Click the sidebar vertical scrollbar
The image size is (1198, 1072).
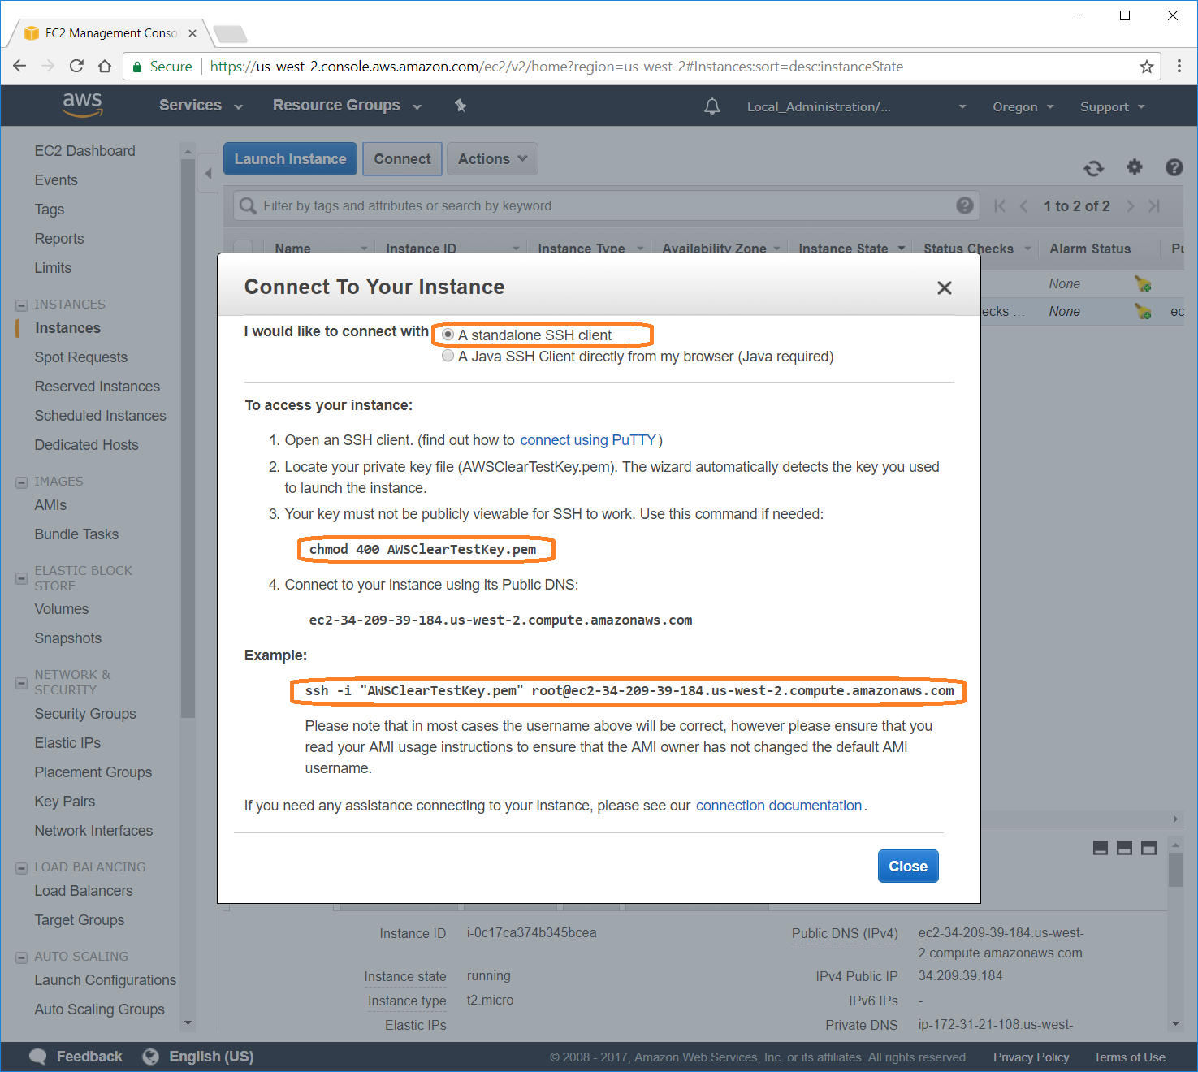(188, 439)
